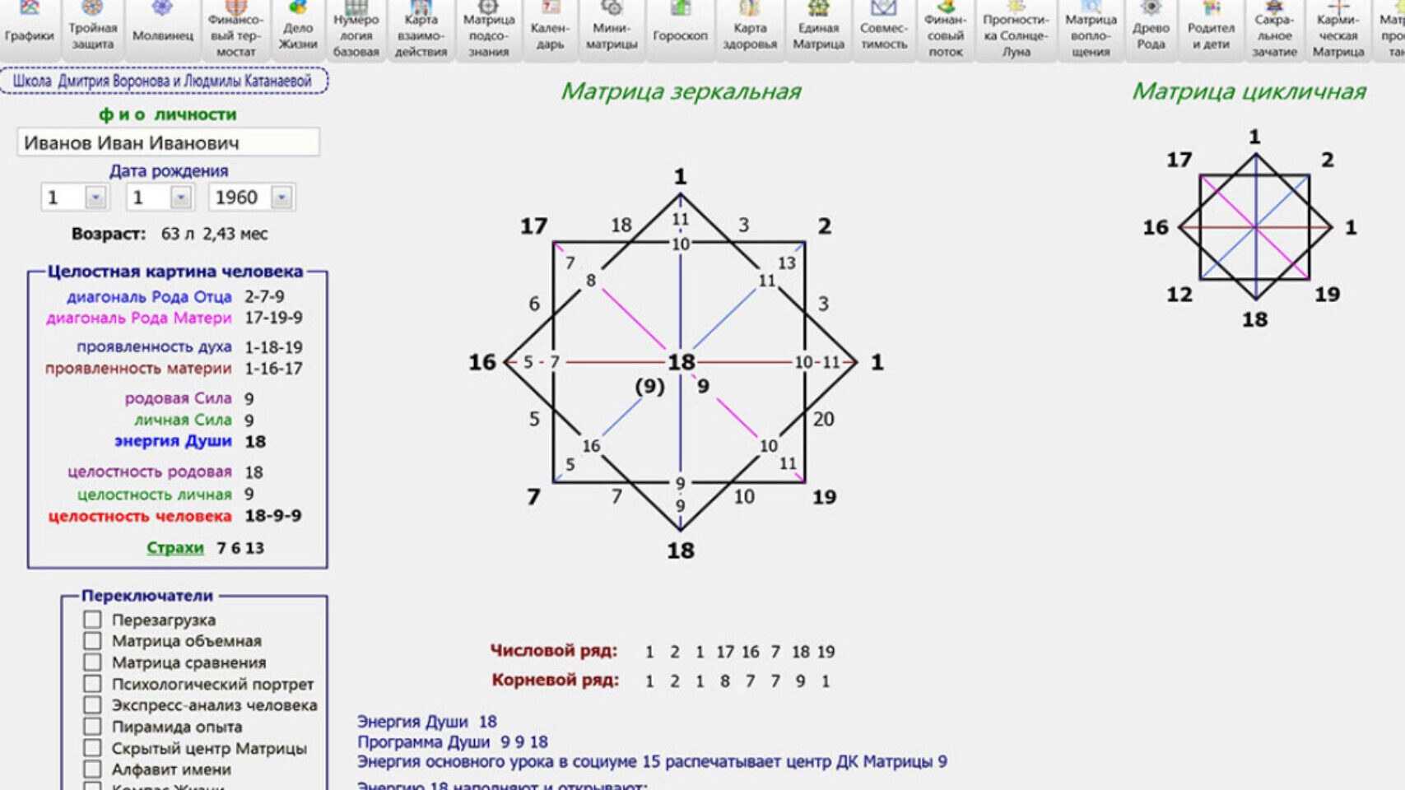Expand the birth day dropdown
1405x790 pixels.
coord(95,197)
